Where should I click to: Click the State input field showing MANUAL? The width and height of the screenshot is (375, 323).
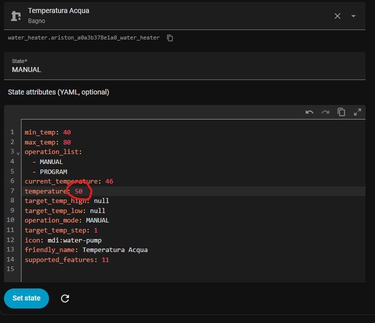point(184,69)
